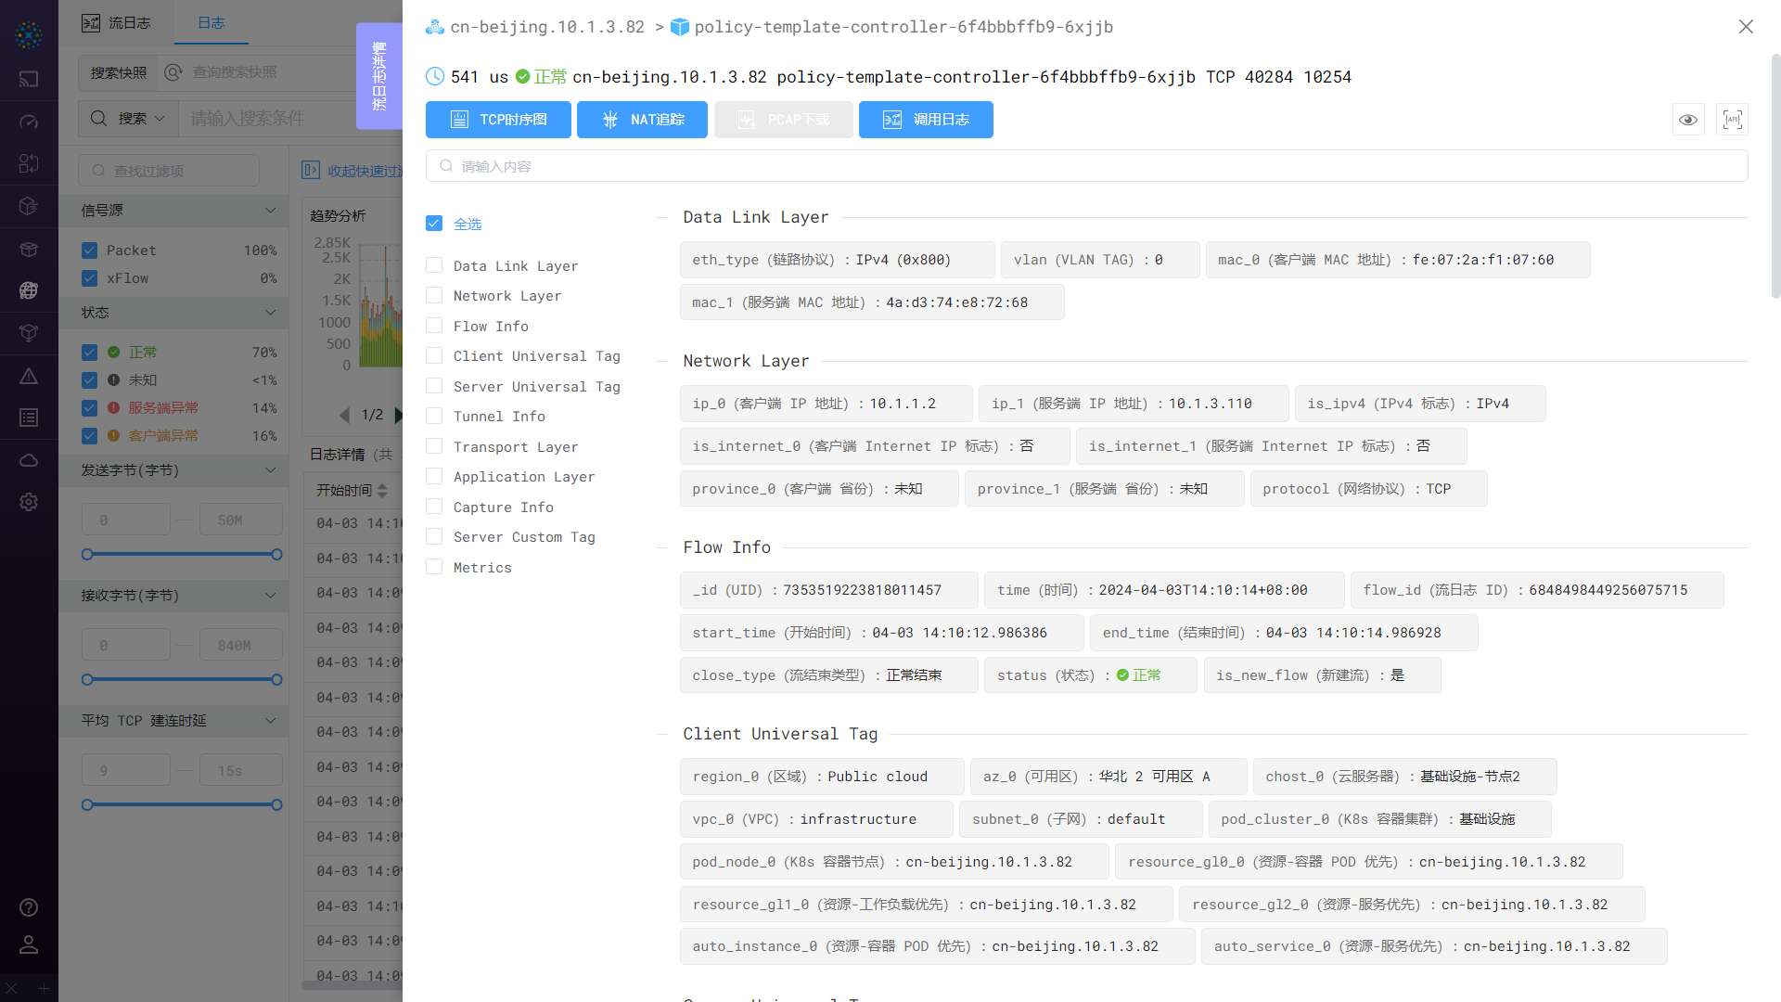Click the globe network sidebar icon
Screen dimensions: 1781x1002
pos(29,290)
